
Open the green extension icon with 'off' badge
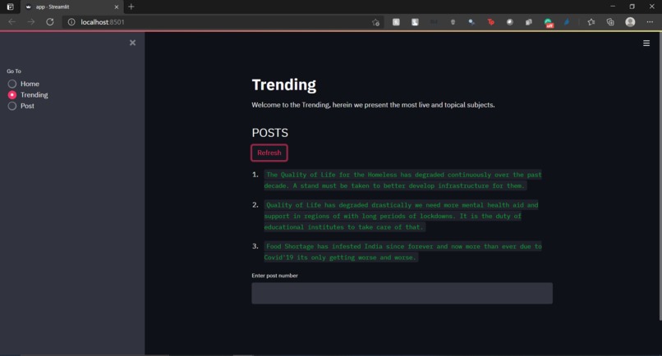(x=548, y=23)
